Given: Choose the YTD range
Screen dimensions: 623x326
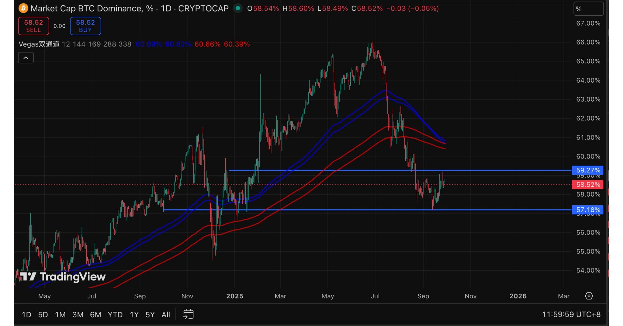Looking at the screenshot, I should [x=115, y=314].
